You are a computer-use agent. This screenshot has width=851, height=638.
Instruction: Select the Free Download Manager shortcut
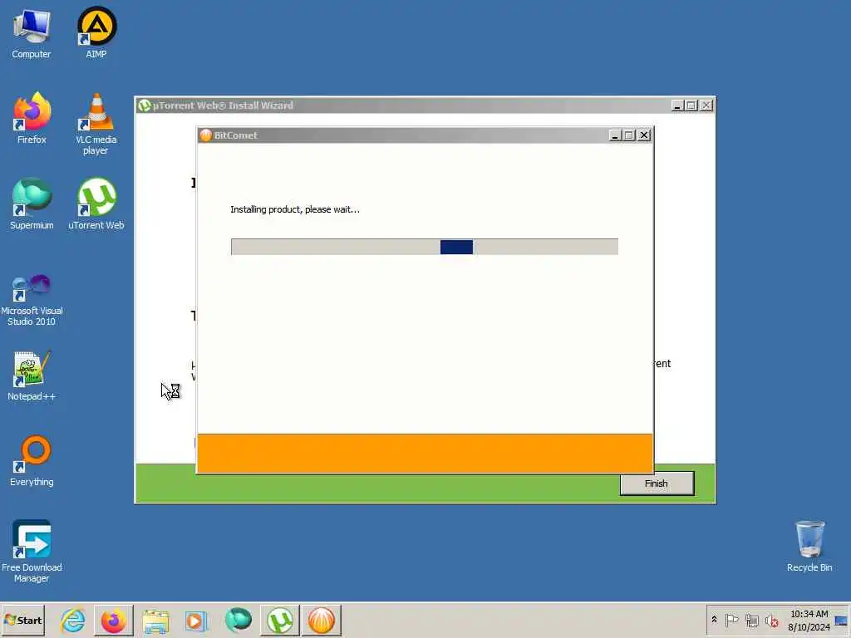pos(32,552)
